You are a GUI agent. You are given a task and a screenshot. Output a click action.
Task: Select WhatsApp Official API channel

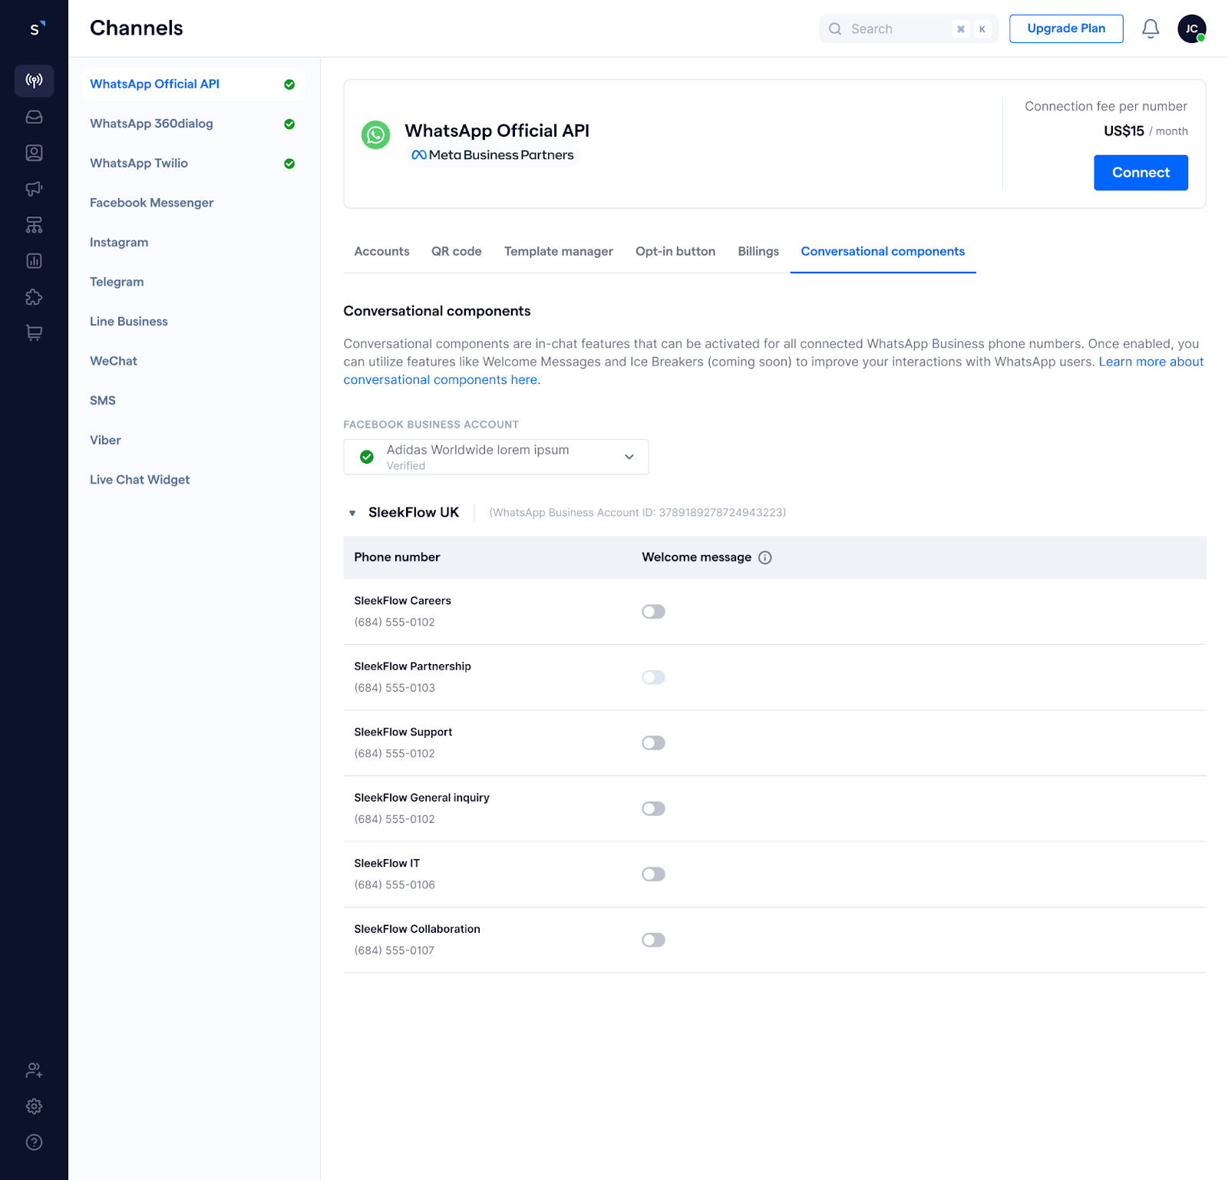click(x=193, y=84)
